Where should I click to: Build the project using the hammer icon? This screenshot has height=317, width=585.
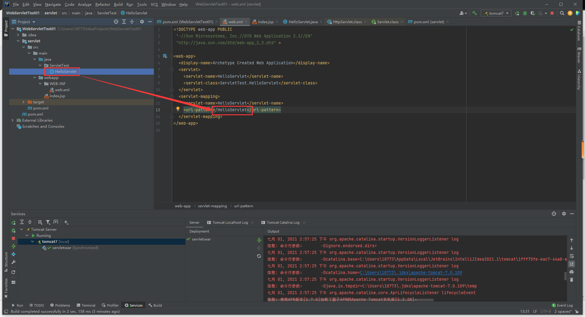(474, 13)
